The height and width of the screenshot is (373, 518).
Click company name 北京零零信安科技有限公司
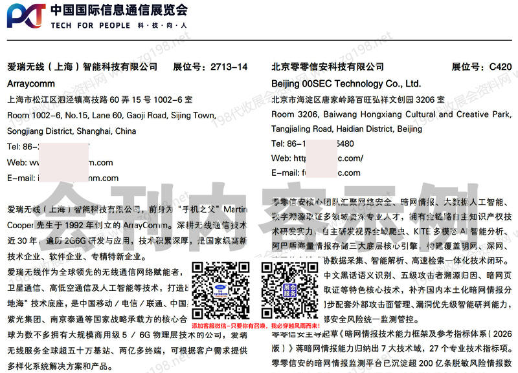coord(328,67)
